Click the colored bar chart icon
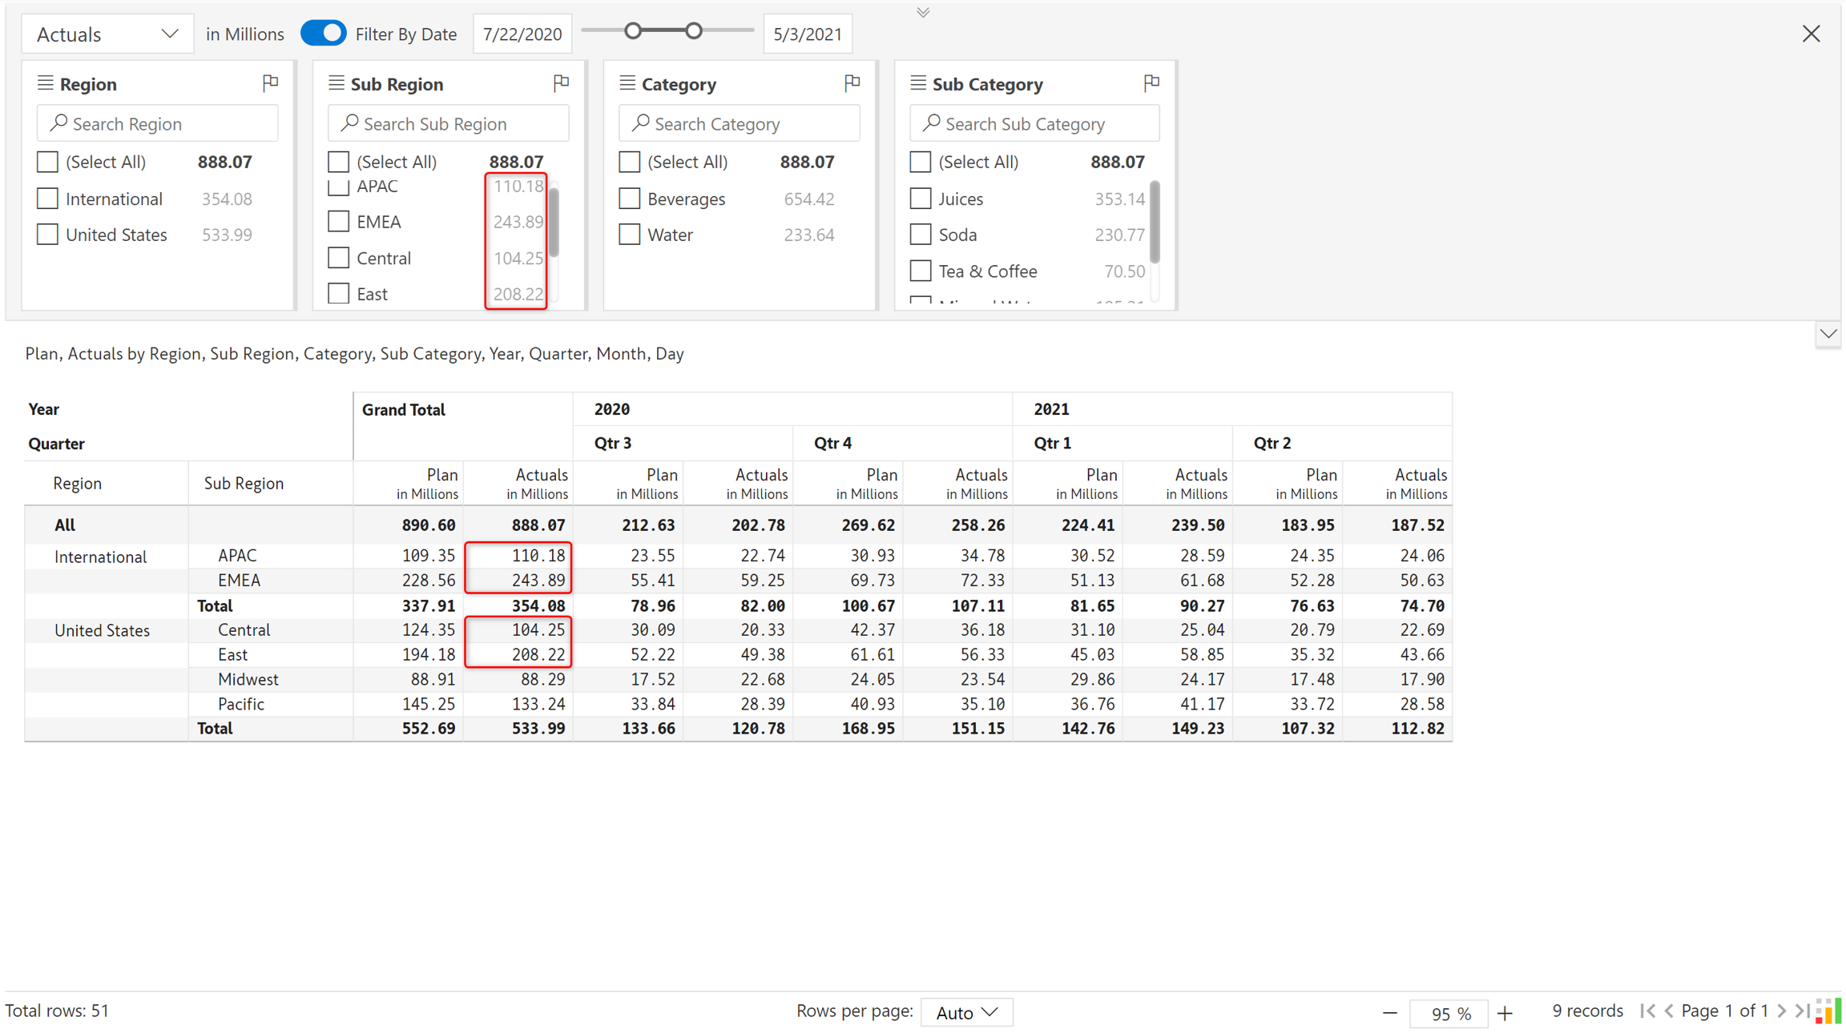Viewport: 1846px width, 1033px height. tap(1828, 1011)
